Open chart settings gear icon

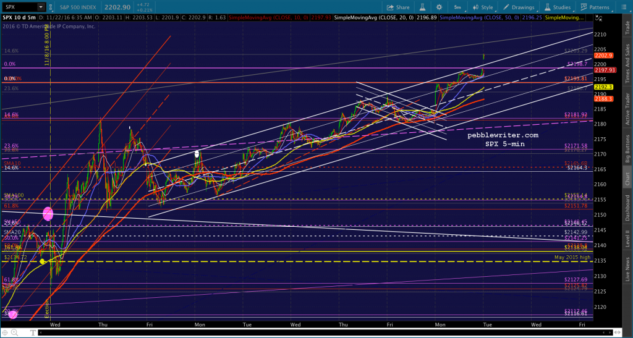440,7
